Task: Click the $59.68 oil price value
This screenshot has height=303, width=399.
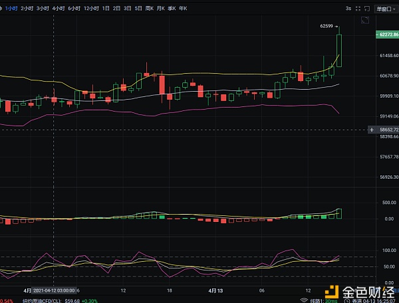Action: coord(72,301)
